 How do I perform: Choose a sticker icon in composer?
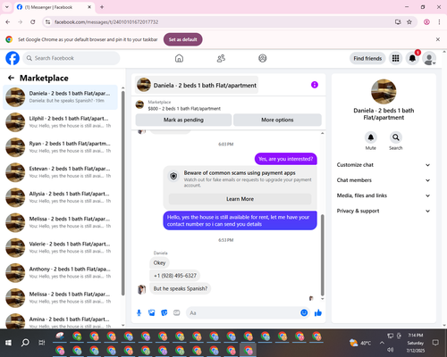[x=164, y=312]
